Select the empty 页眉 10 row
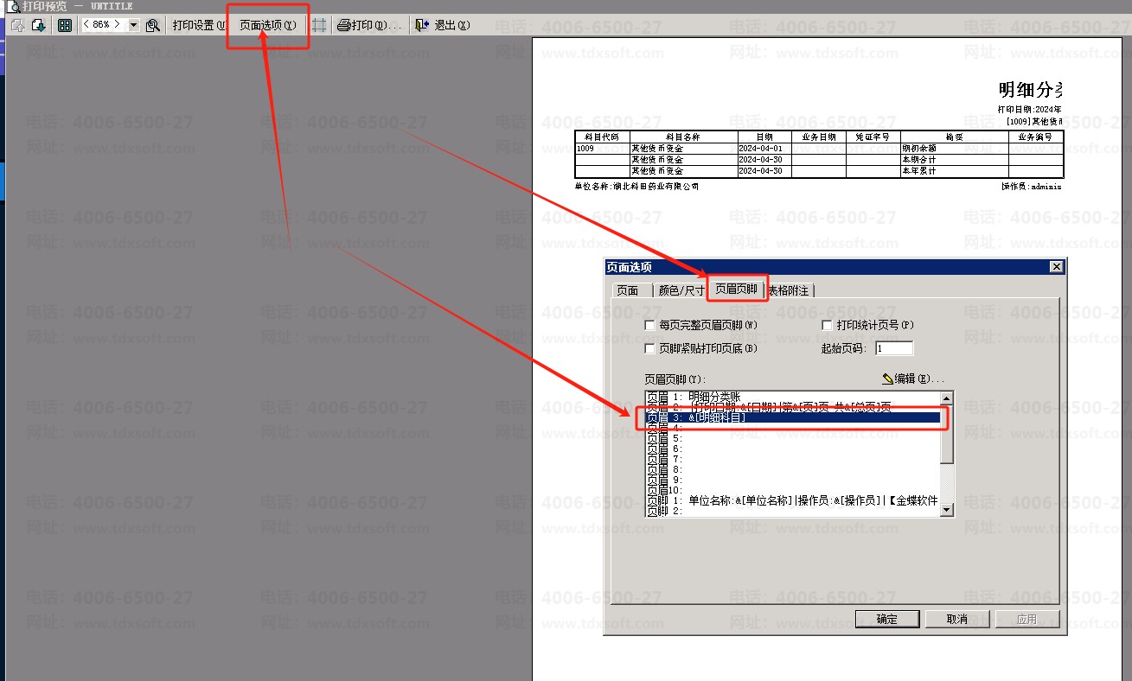This screenshot has height=681, width=1132. [x=792, y=490]
